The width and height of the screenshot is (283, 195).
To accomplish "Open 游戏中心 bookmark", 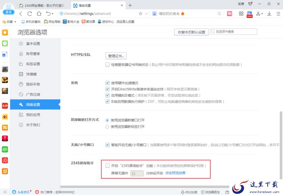I will [x=106, y=22].
